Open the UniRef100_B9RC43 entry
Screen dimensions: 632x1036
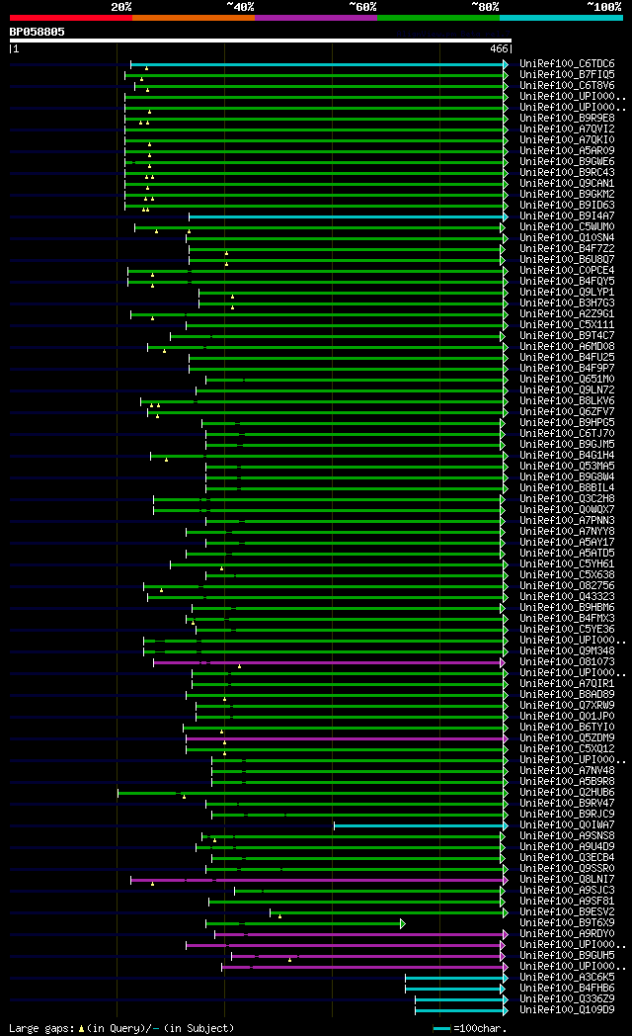click(x=567, y=172)
